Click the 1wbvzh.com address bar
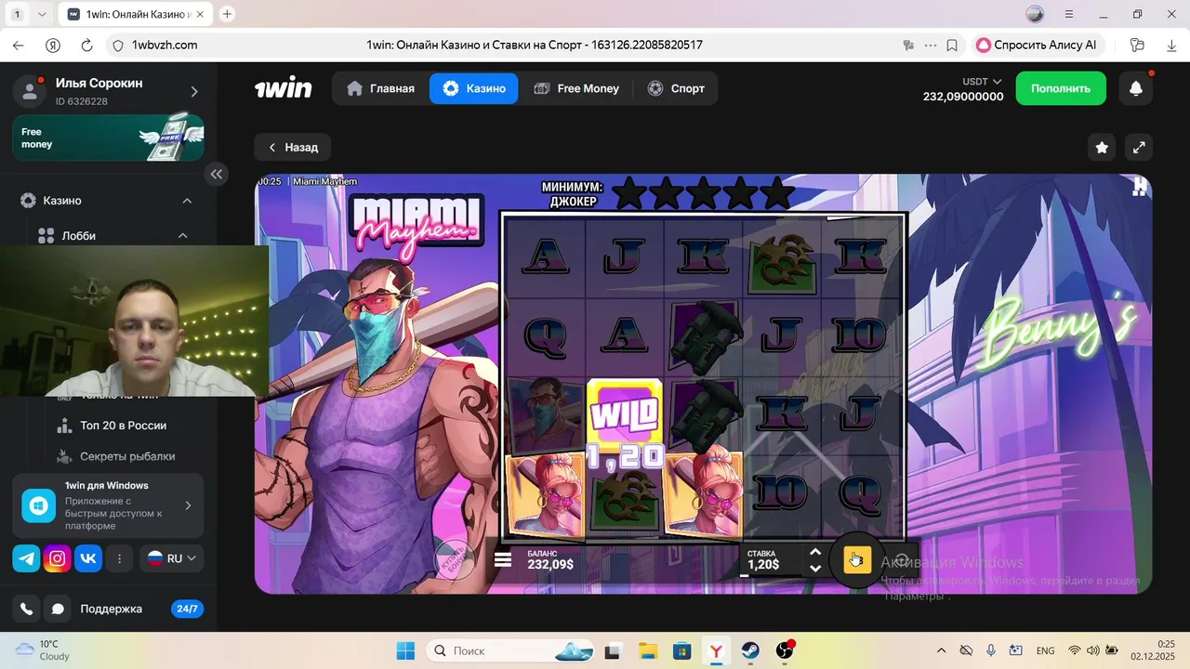The height and width of the screenshot is (669, 1190). 165,45
